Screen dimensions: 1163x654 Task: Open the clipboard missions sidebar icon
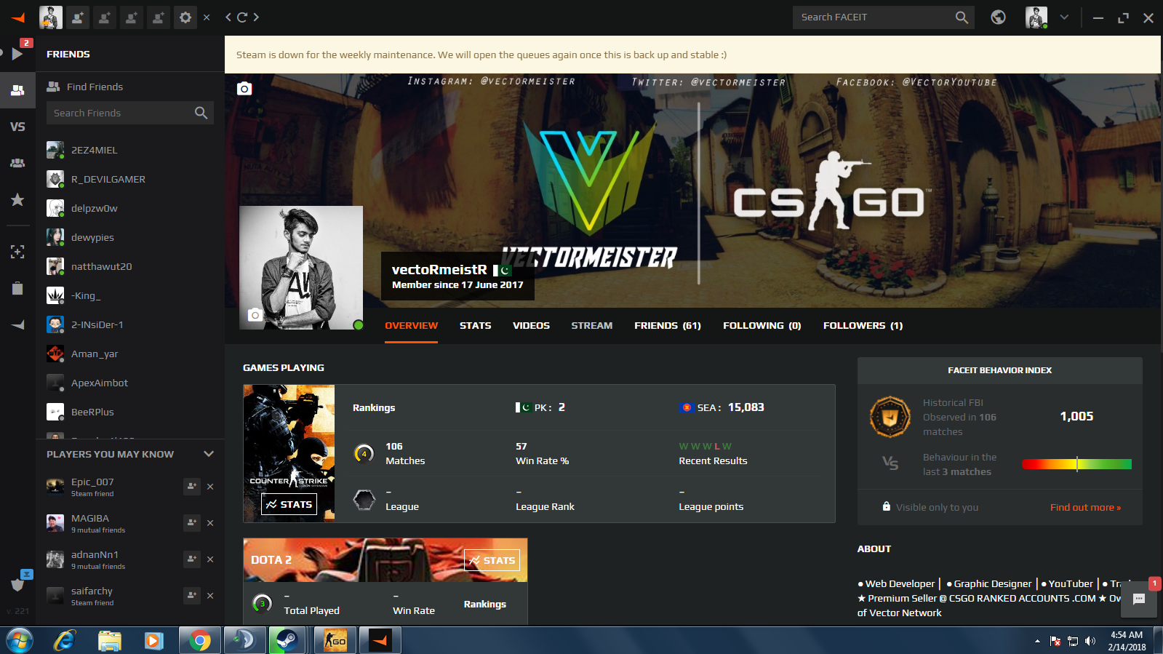point(17,288)
